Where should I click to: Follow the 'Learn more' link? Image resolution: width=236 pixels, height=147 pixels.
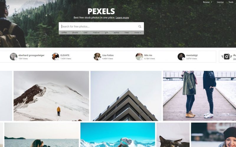coord(122,18)
